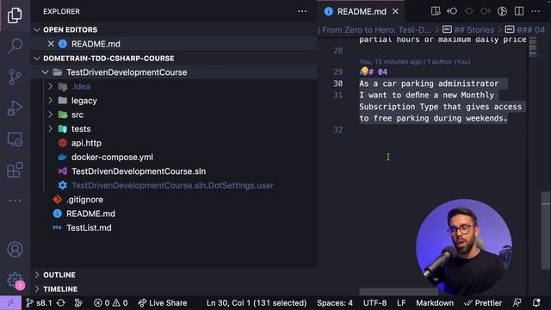Collapse DOMETRAIN-TDD-CSHARP-COURSE section

[x=37, y=59]
